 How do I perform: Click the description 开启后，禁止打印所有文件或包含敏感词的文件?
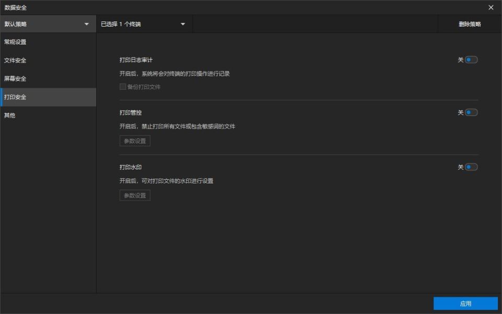tap(177, 126)
